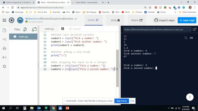Add a new folder icon
This screenshot has width=198, height=111.
point(34,29)
